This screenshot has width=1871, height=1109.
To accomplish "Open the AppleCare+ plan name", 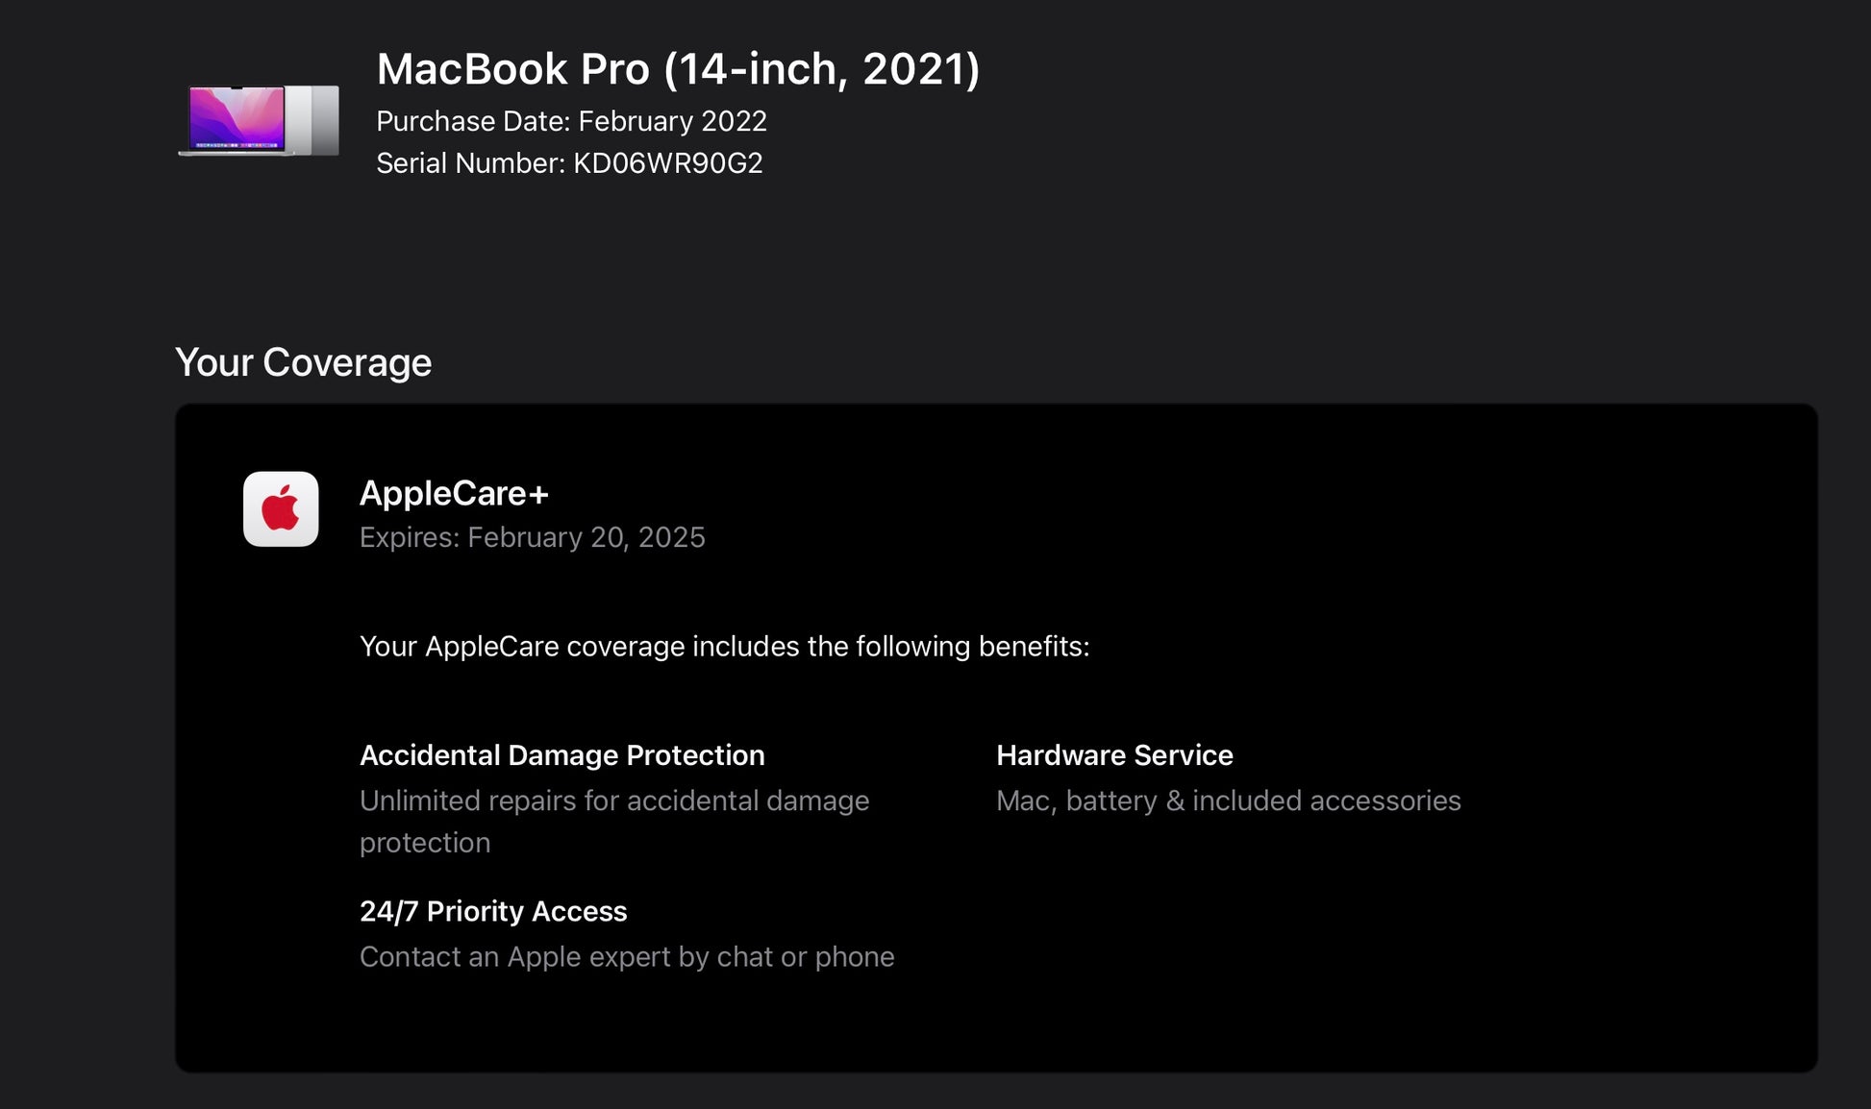I will point(454,493).
